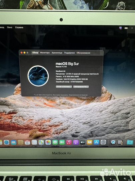The height and width of the screenshot is (181, 135).
Task: Open the Обслуживание tab
Action: coord(83,53)
